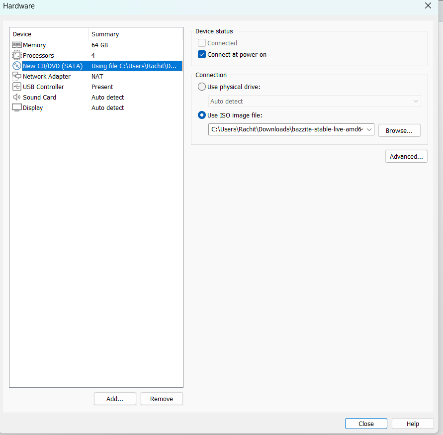Screen dimensions: 443x435
Task: Click the USB Controller icon
Action: 17,87
